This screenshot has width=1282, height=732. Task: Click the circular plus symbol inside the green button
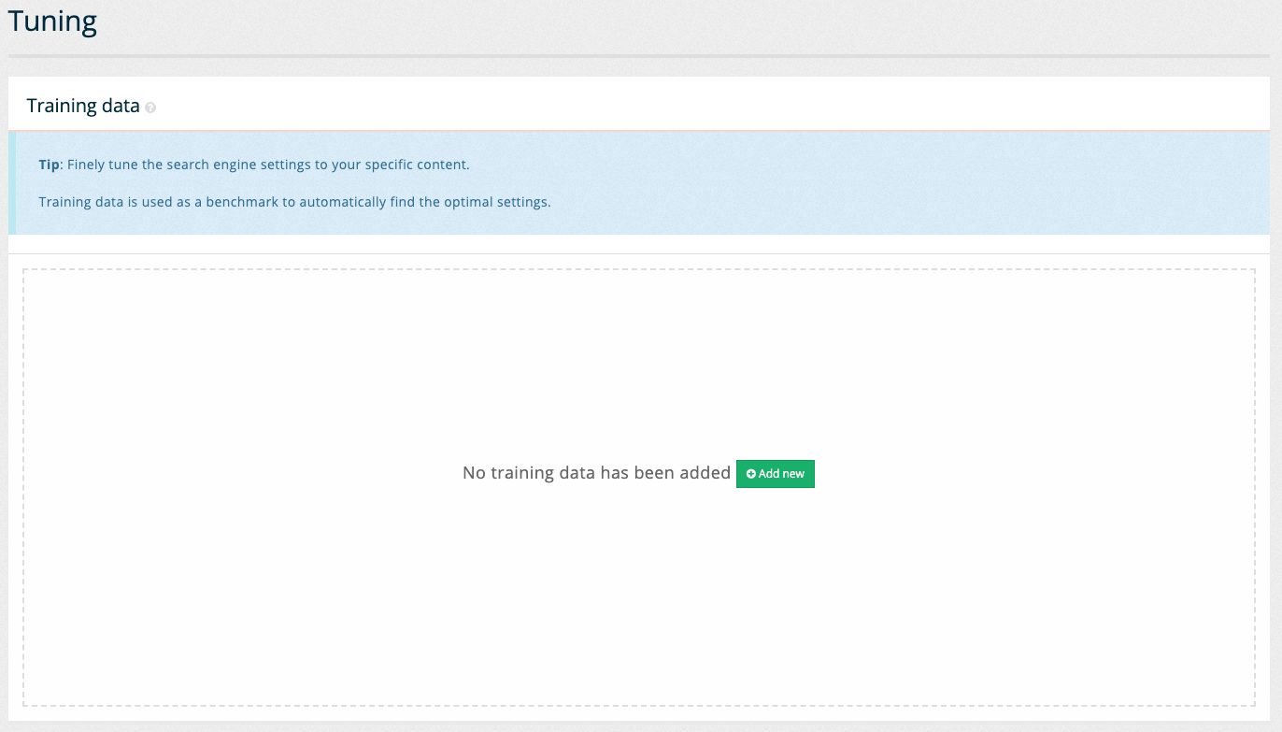coord(750,474)
